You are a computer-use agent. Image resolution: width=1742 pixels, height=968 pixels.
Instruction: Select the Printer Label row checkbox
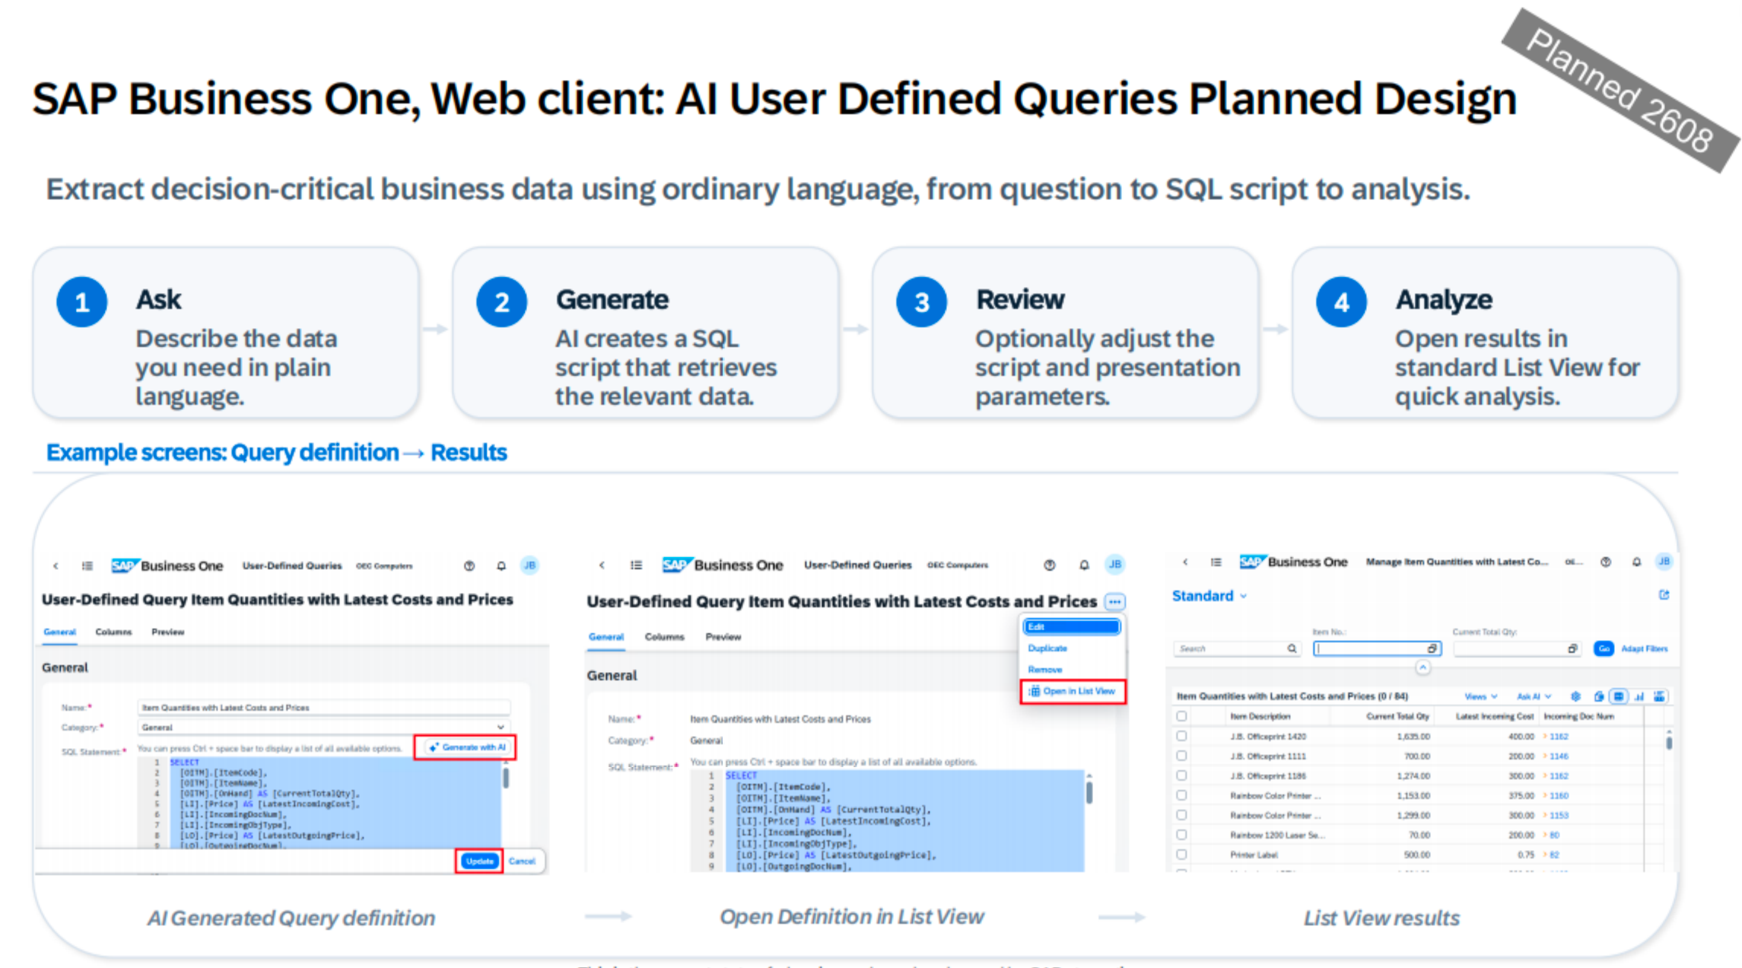click(x=1181, y=855)
